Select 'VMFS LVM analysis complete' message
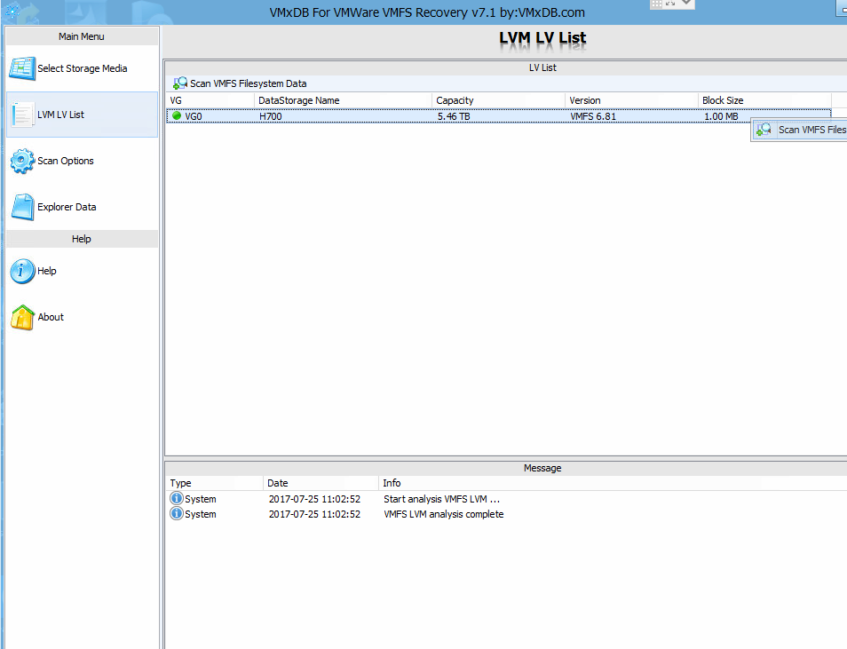This screenshot has height=649, width=847. (444, 514)
